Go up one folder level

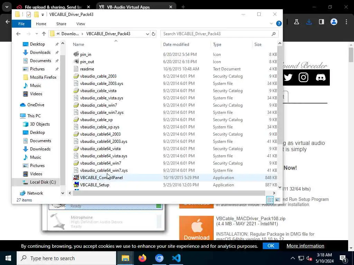click(44, 34)
